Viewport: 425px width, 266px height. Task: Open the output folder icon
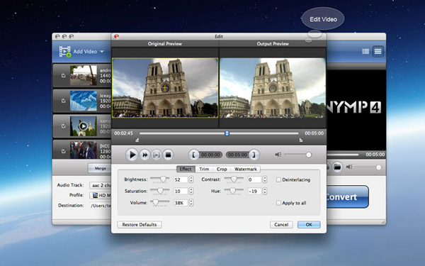337,167
